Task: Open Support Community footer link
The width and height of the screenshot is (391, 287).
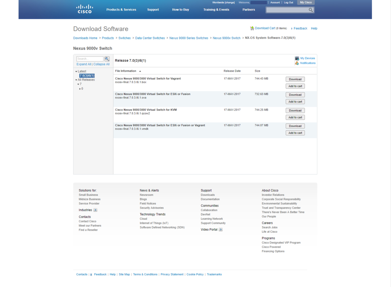Action: coord(213,223)
